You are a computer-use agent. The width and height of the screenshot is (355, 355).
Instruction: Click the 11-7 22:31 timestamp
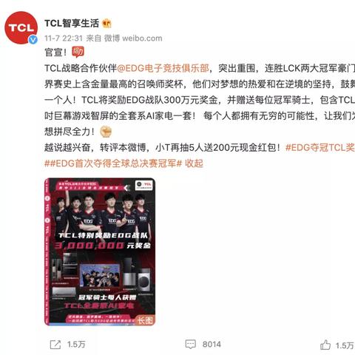[64, 38]
